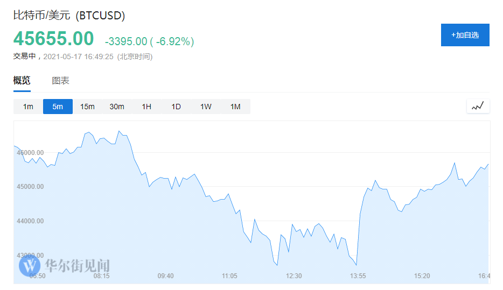The width and height of the screenshot is (503, 290).
Task: Select the 1m timeframe
Action: point(28,107)
